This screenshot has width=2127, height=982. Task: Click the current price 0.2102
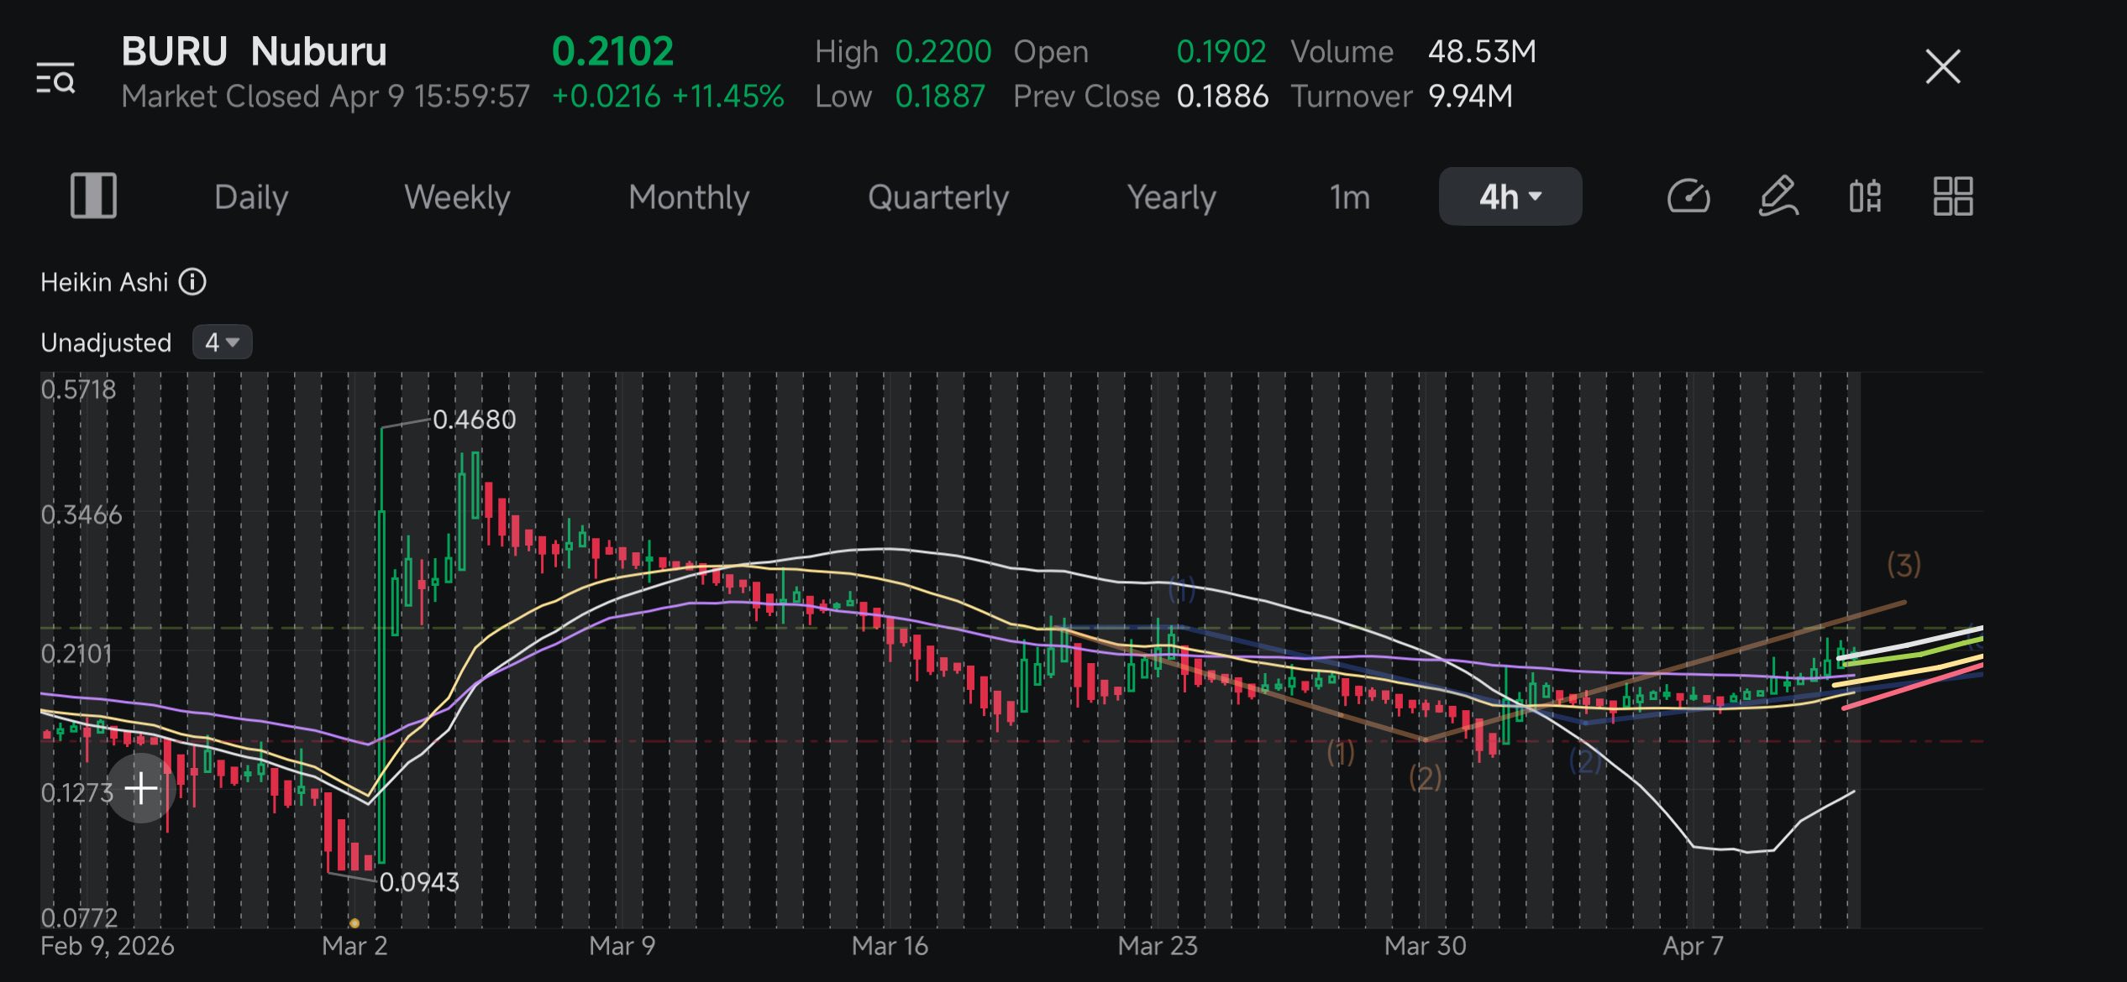click(x=612, y=51)
